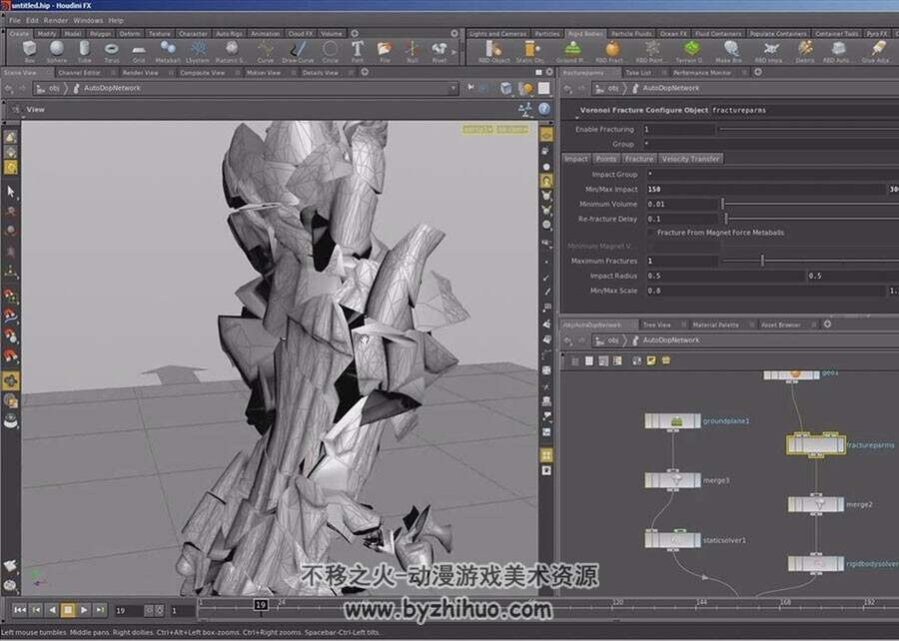899x641 pixels.
Task: Toggle flag on fractureparms node
Action: (838, 445)
